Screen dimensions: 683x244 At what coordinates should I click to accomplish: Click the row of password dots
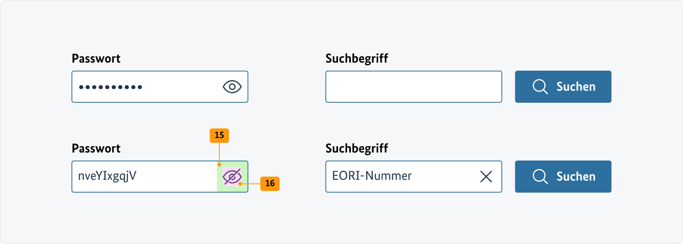coord(110,87)
